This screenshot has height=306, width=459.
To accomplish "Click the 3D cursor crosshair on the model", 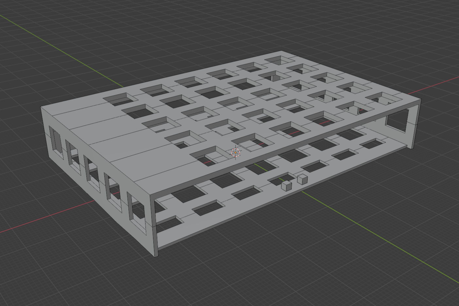I will (x=235, y=152).
